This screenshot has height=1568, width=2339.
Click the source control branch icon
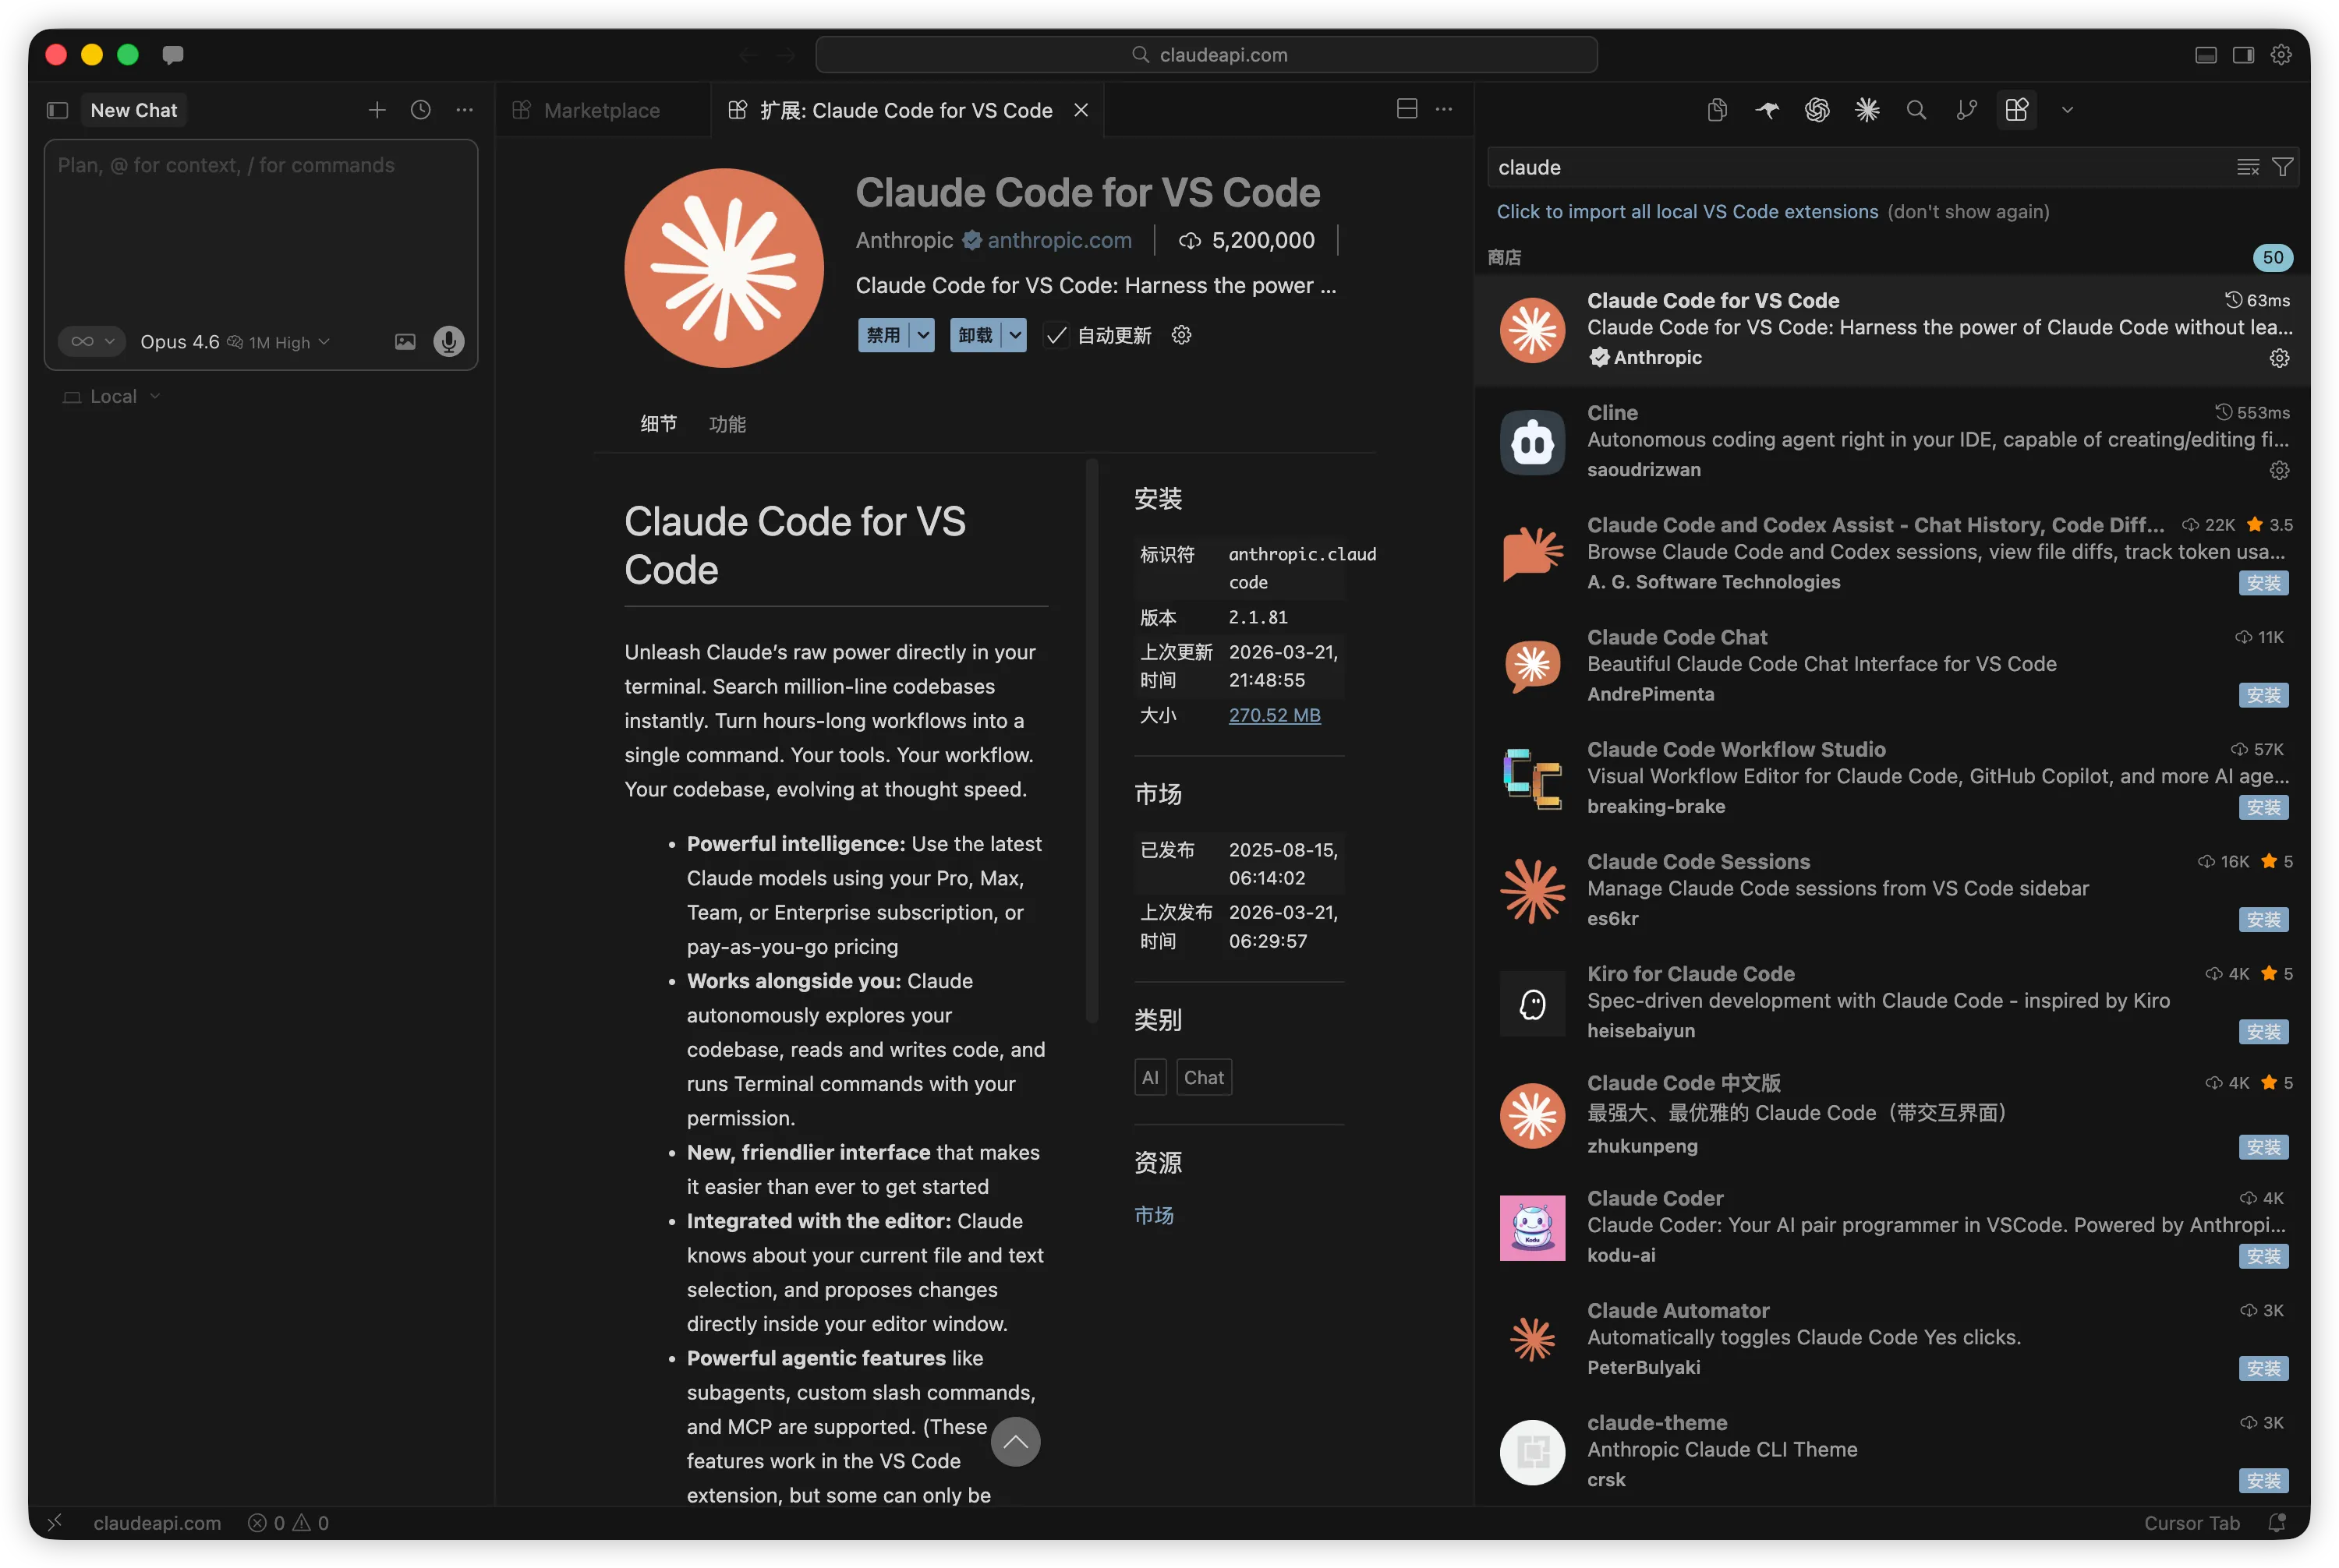tap(1966, 110)
